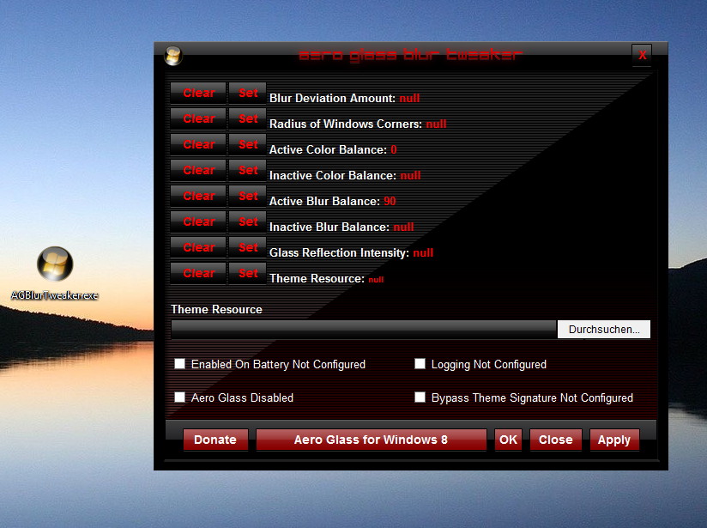Set the Blur Deviation Amount
Image resolution: width=707 pixels, height=528 pixels.
[x=248, y=93]
